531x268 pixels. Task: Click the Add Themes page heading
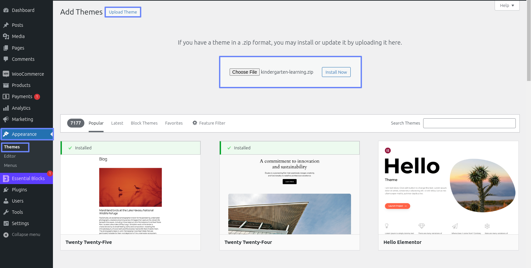[81, 12]
